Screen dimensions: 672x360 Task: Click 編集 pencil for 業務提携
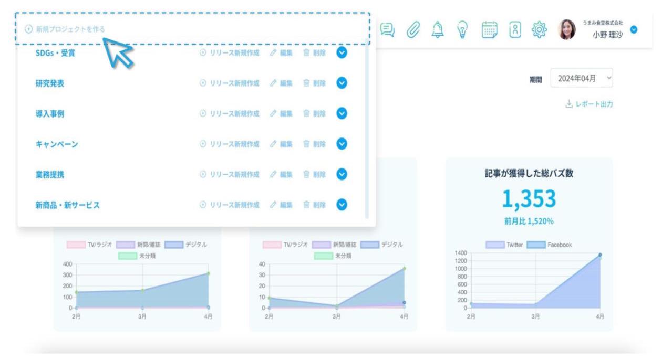(x=281, y=175)
